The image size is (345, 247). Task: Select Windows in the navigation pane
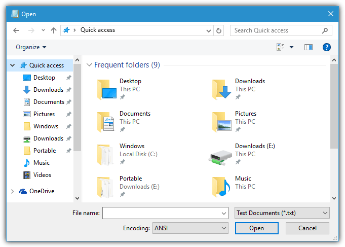click(46, 126)
